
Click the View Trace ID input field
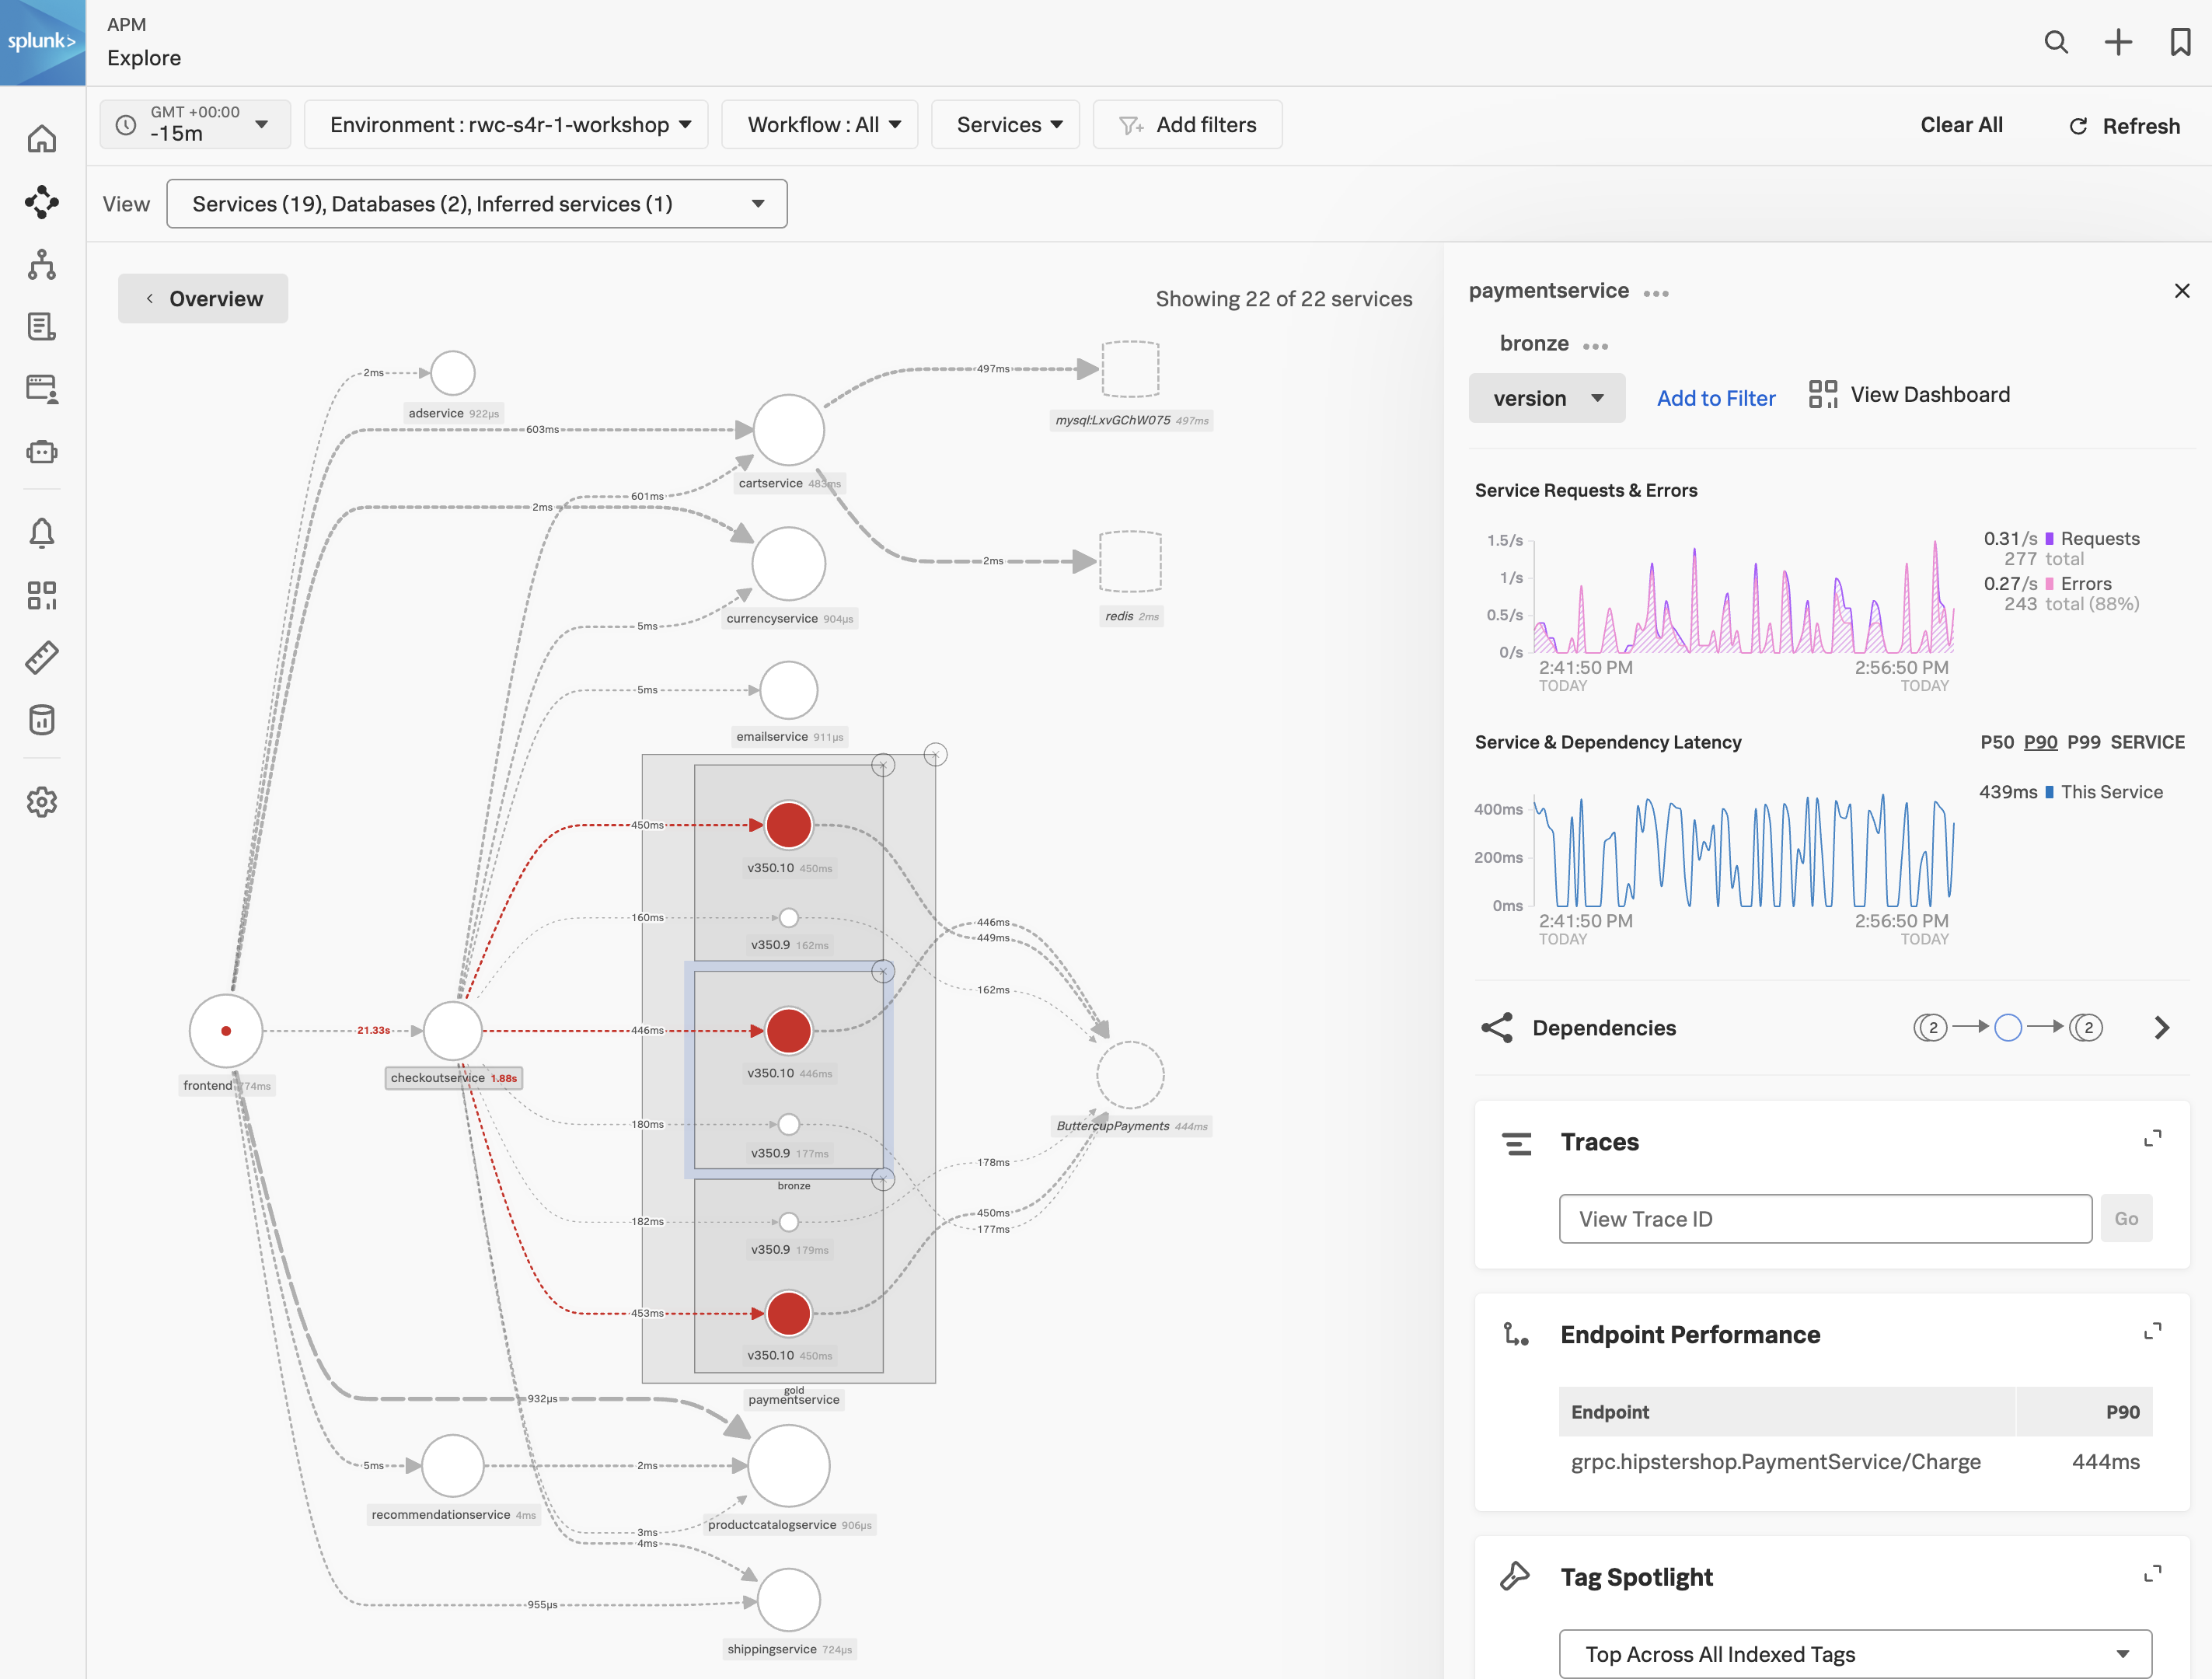coord(1824,1219)
